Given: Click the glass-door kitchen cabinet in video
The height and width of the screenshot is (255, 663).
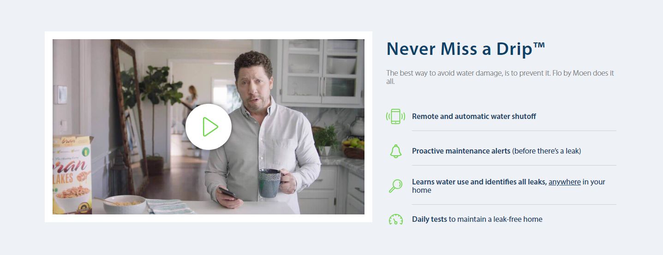Looking at the screenshot, I should click(323, 72).
